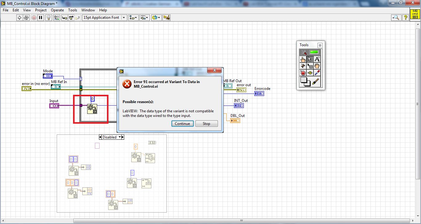This screenshot has width=421, height=224.
Task: Pause the VI execution
Action: (41, 18)
